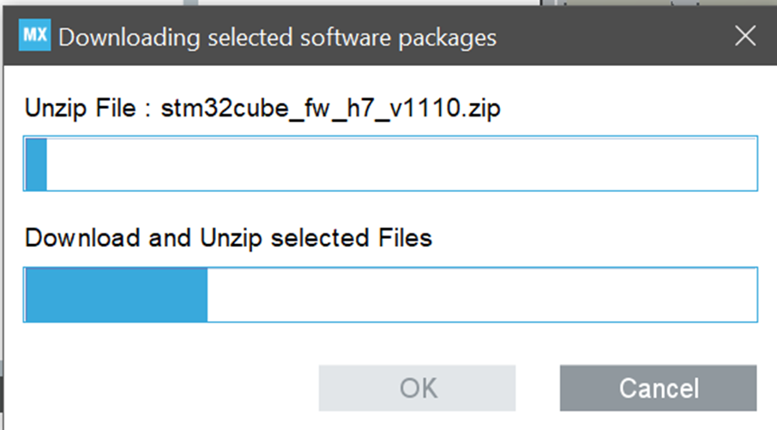Click the MX logo icon in title bar
The height and width of the screenshot is (430, 777).
pos(35,37)
